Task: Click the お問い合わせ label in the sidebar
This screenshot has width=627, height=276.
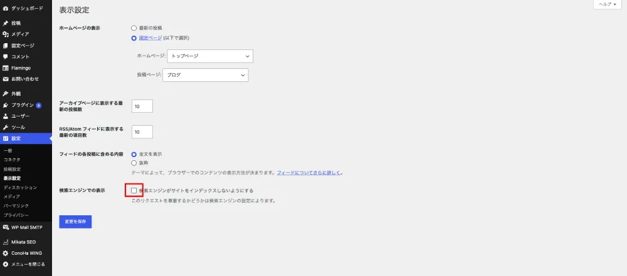Action: tap(25, 79)
